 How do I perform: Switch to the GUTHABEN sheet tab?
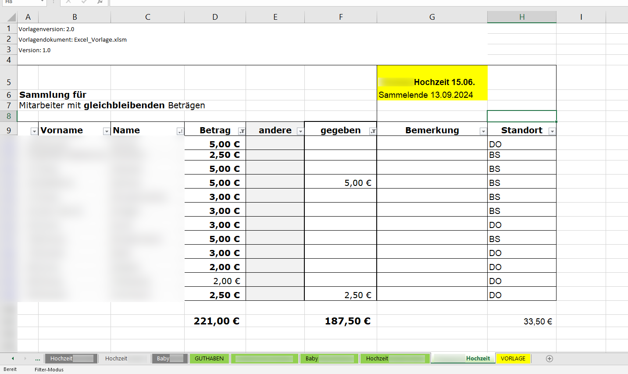coord(209,359)
